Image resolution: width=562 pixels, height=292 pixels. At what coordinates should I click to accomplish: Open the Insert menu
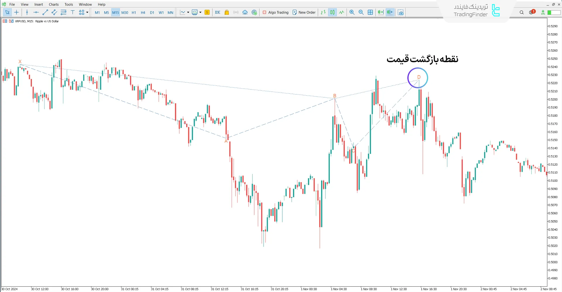[38, 4]
